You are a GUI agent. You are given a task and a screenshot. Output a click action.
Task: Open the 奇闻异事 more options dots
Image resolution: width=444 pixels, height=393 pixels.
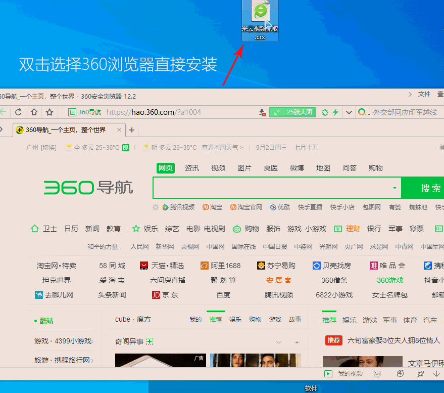tap(297, 342)
